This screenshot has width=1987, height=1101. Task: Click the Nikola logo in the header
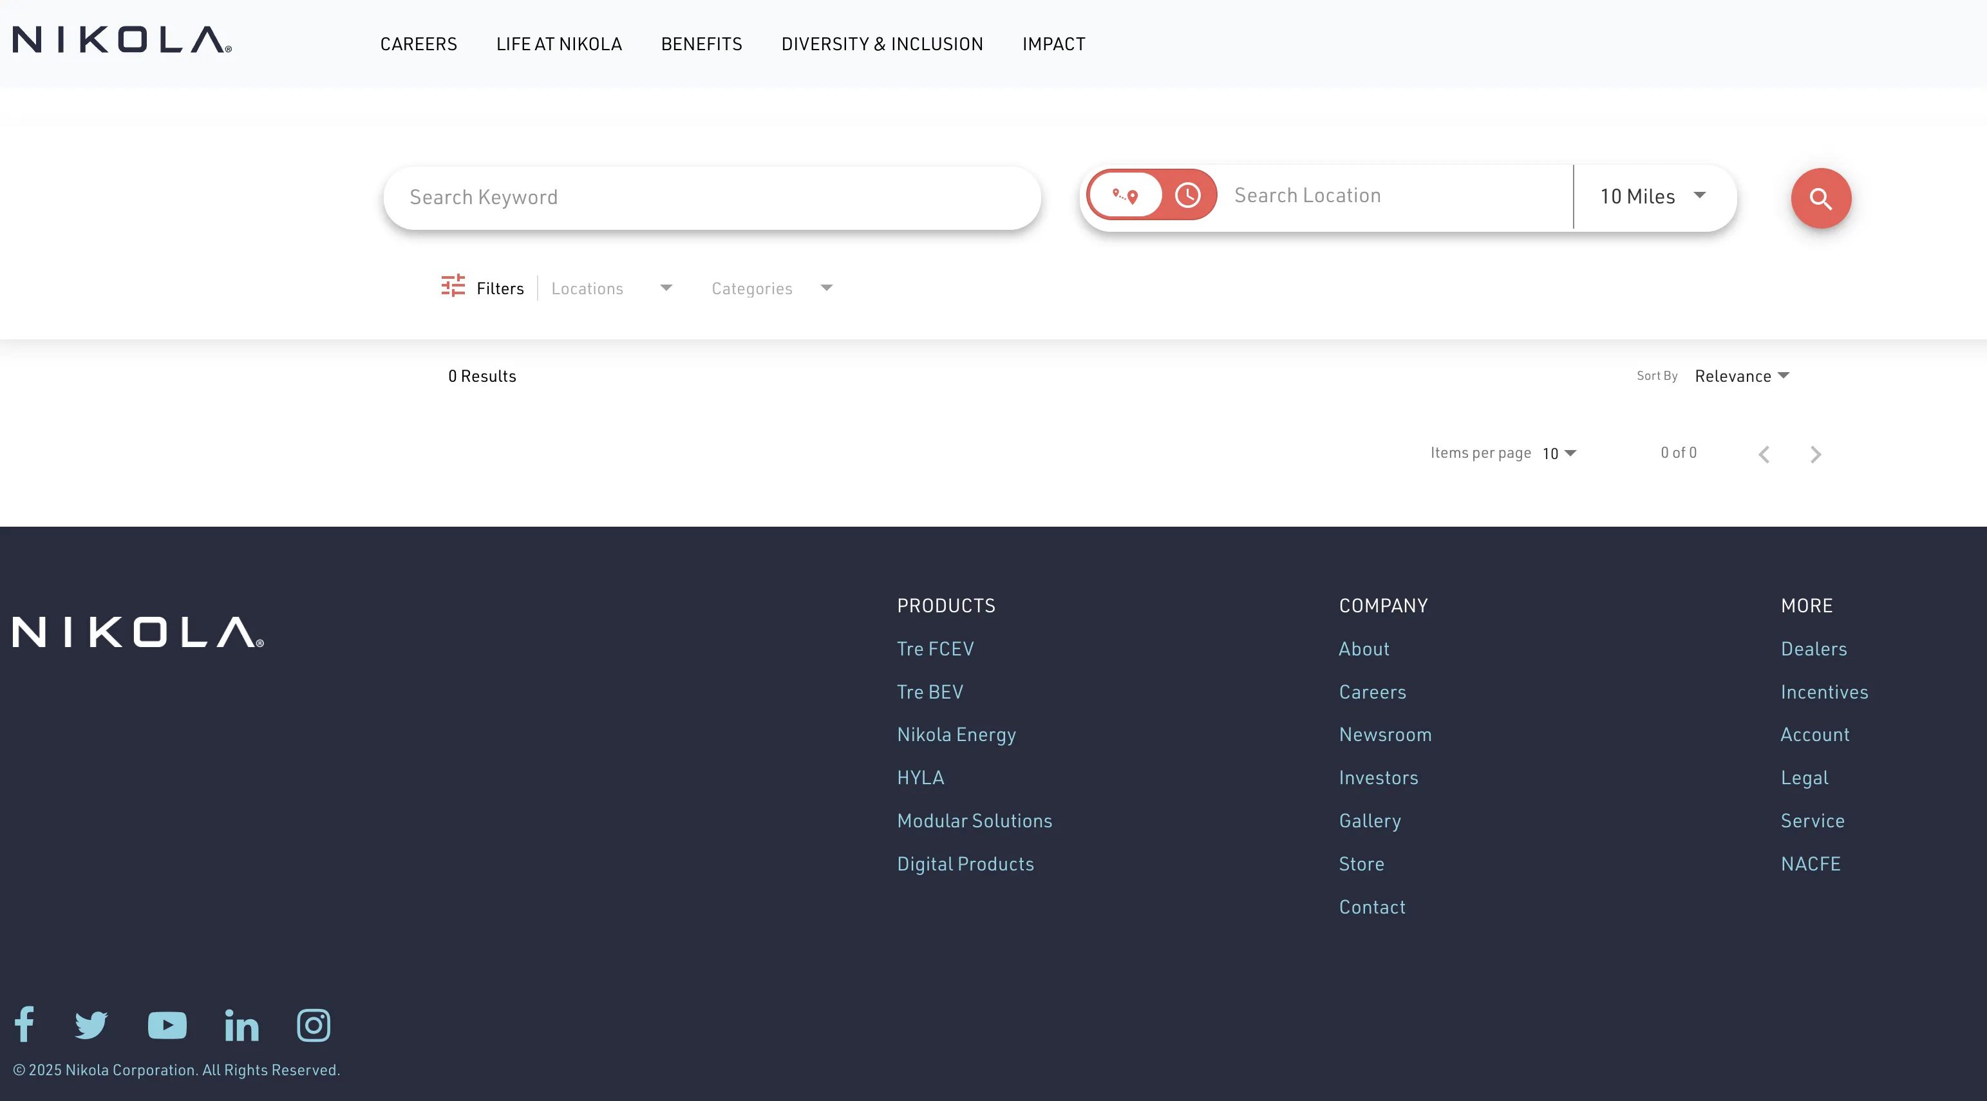(x=122, y=40)
